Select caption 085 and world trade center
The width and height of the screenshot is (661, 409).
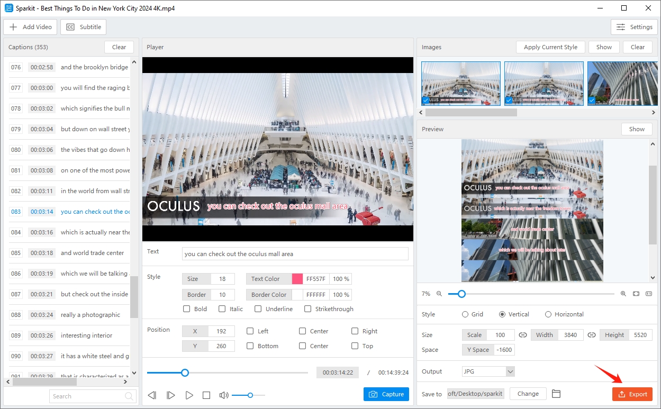coord(92,253)
